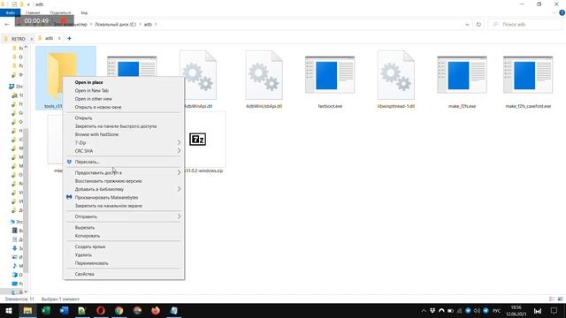The height and width of the screenshot is (318, 566).
Task: Select the AdbWinUsbApi.dll file icon
Action: [264, 75]
